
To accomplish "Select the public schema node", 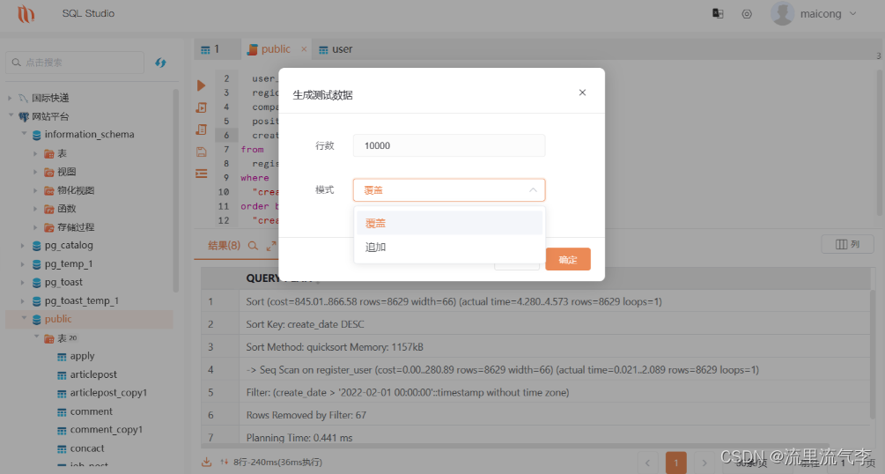I will coord(89,319).
